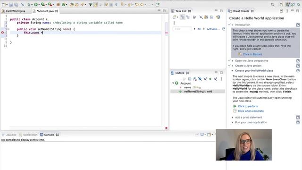Click the Search flashlight toolbar icon

pyautogui.click(x=82, y=4)
